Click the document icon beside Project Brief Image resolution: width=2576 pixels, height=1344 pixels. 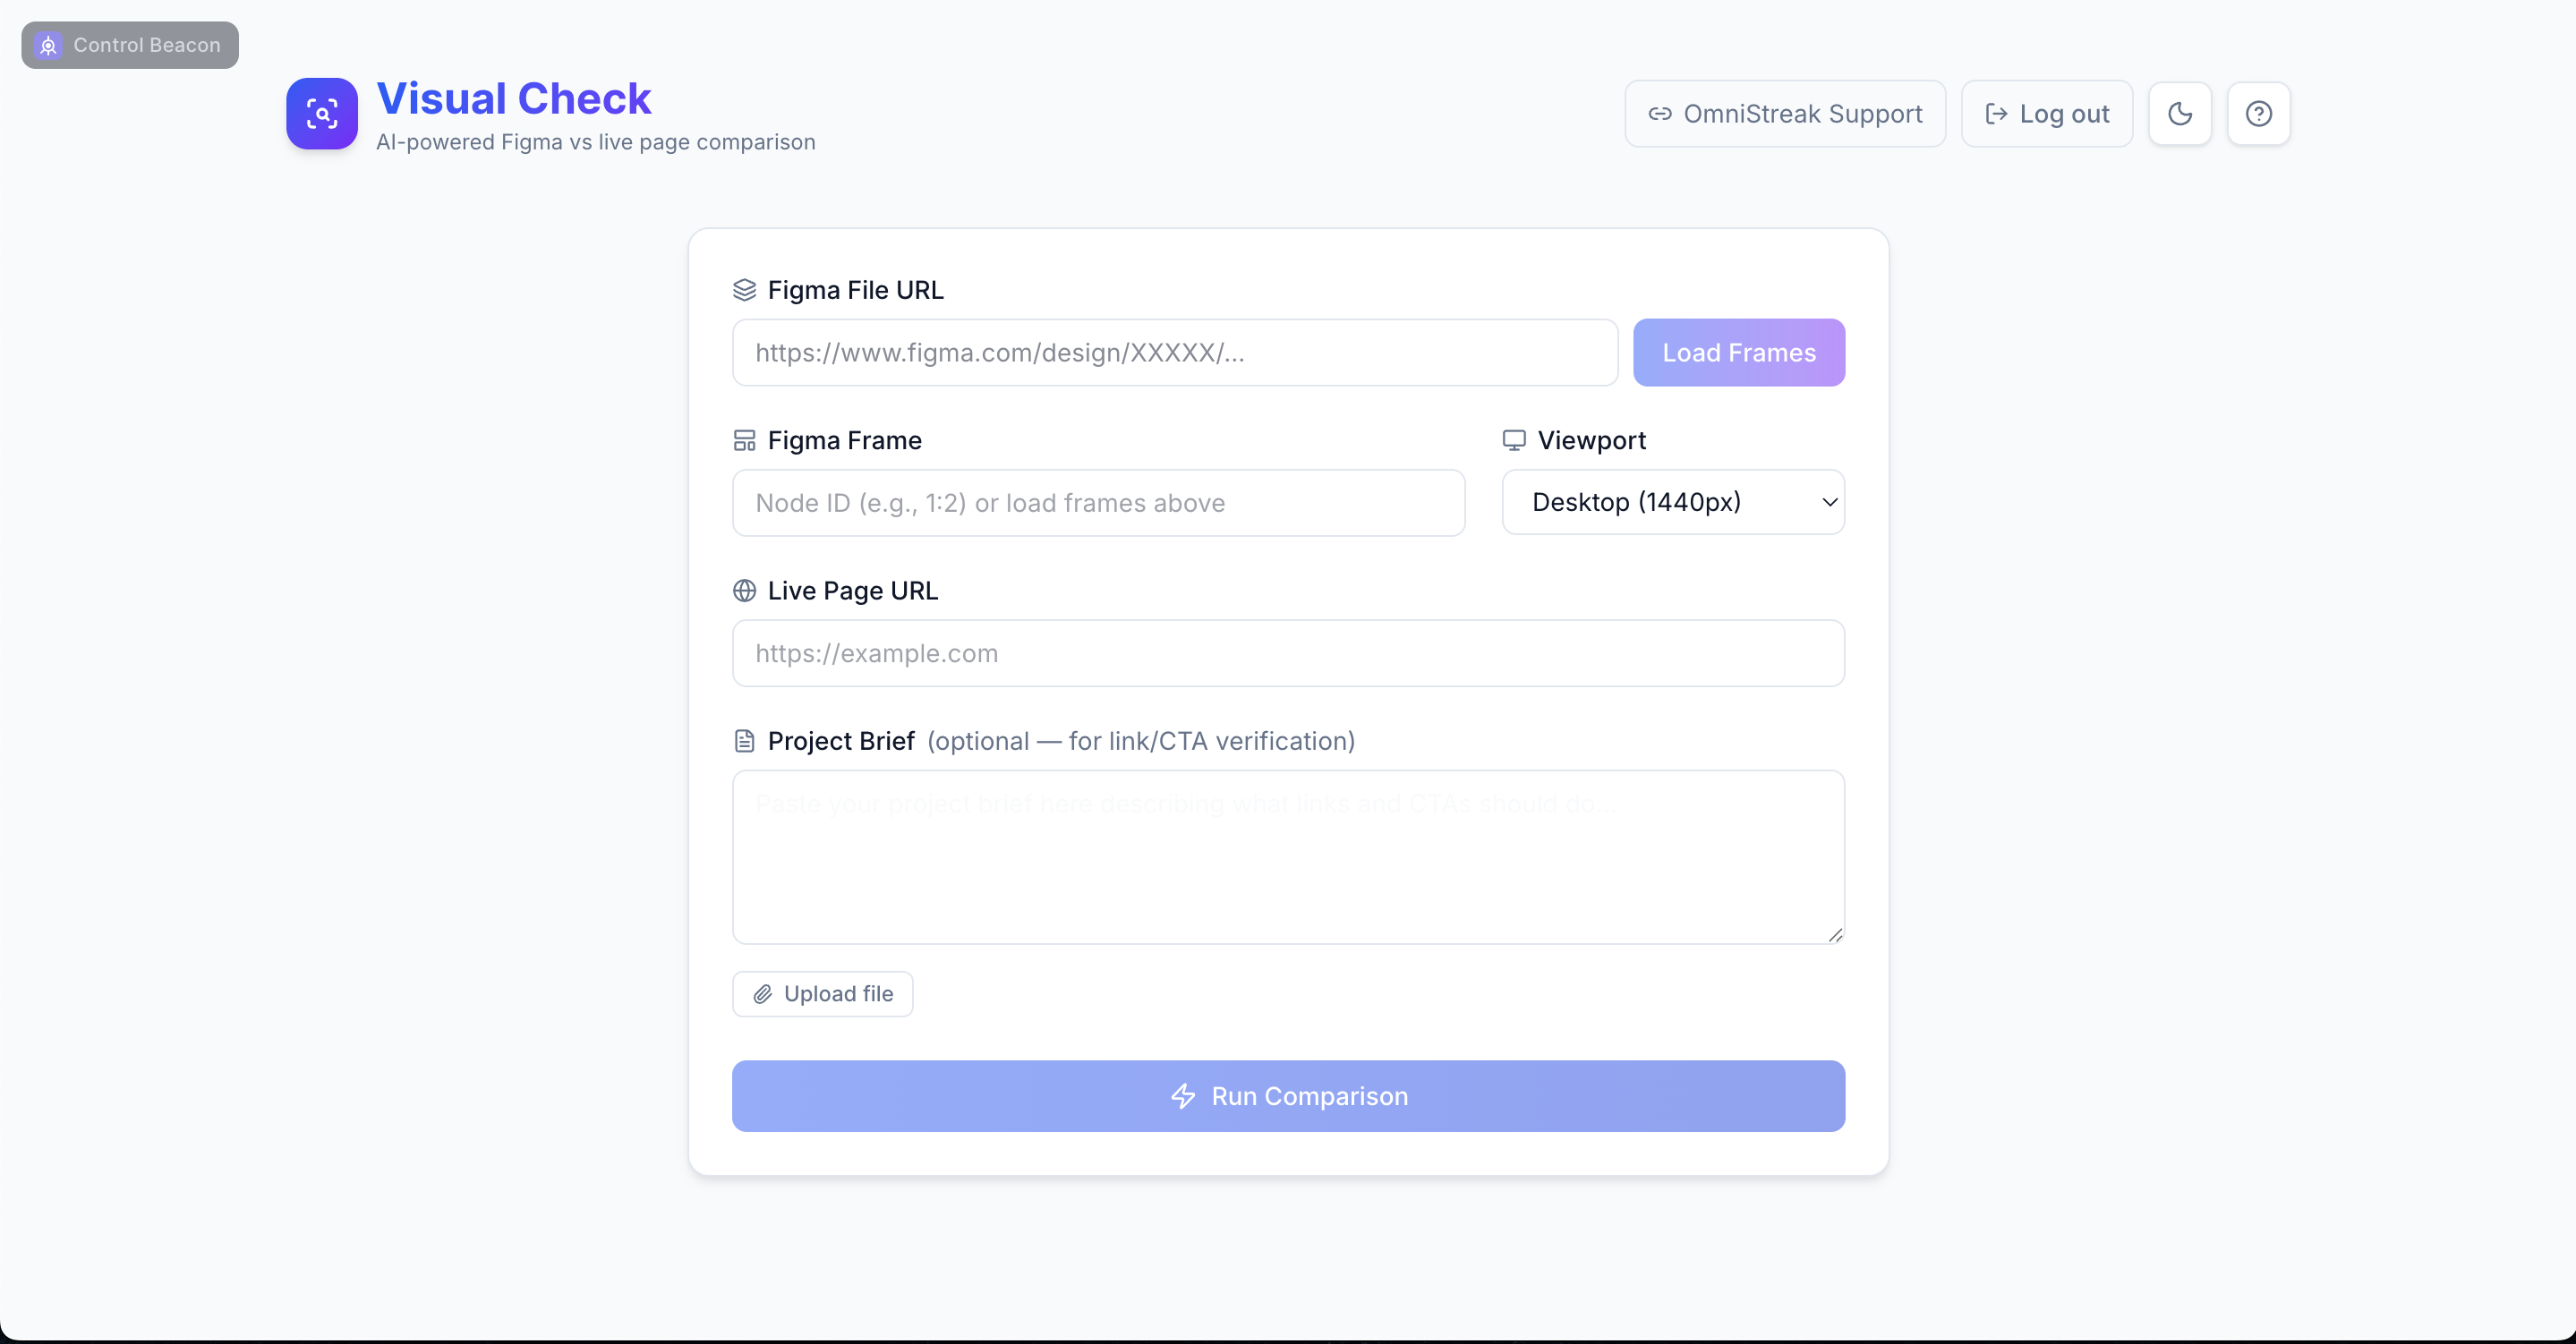744,741
